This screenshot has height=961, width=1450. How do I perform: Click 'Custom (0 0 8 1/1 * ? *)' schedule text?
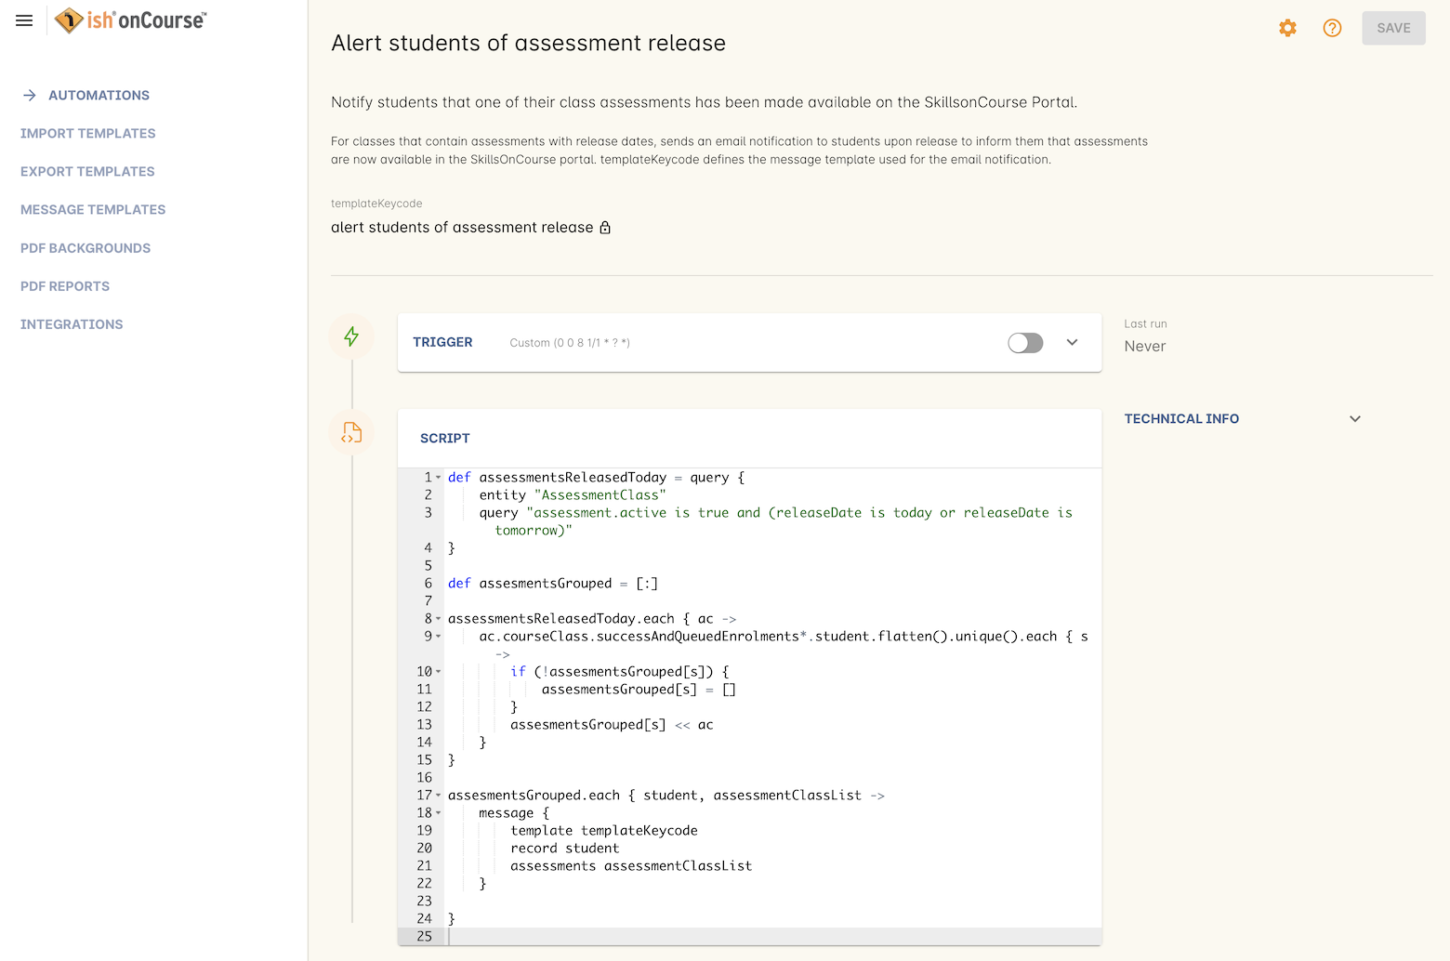570,343
